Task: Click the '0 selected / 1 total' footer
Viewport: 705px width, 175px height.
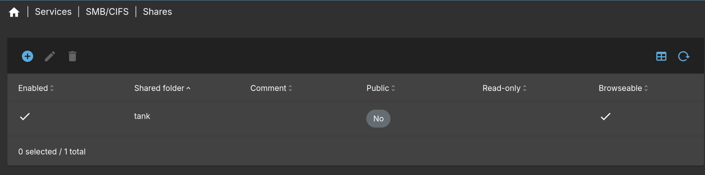Action: pos(52,152)
